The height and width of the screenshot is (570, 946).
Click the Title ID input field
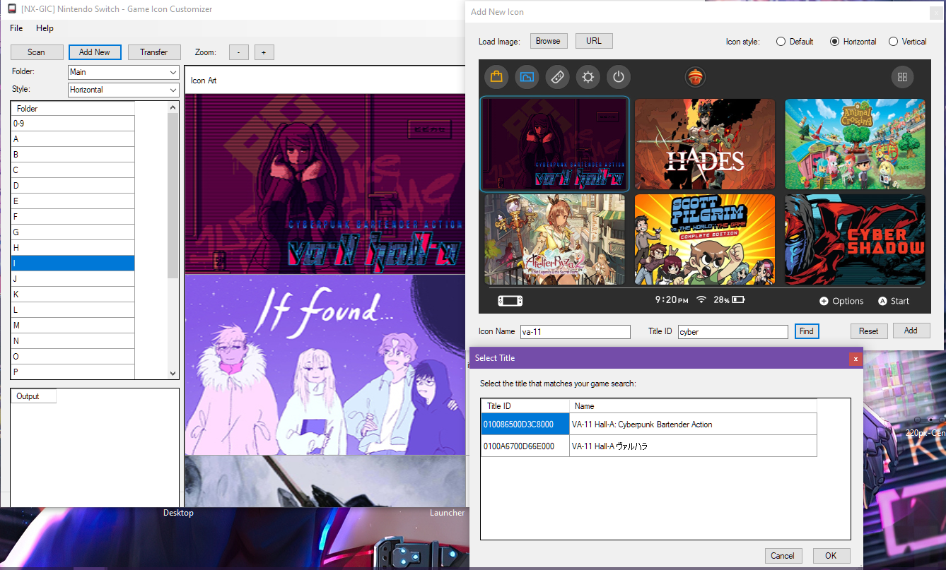[733, 332]
